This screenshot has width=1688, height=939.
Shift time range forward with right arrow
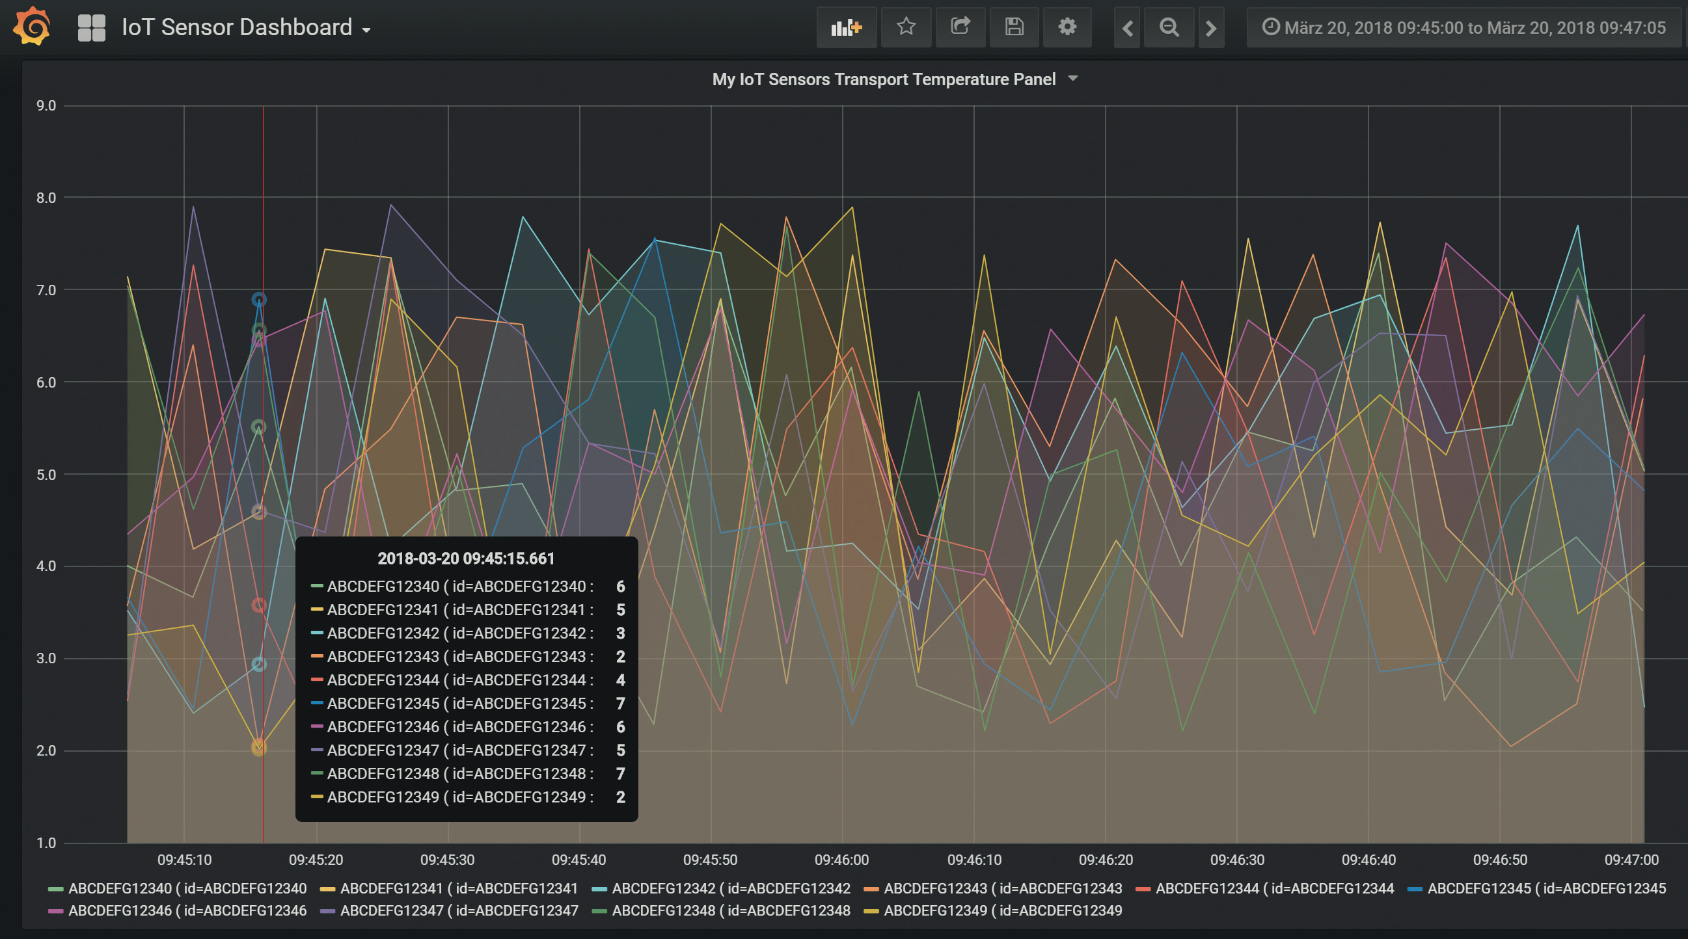pos(1211,27)
